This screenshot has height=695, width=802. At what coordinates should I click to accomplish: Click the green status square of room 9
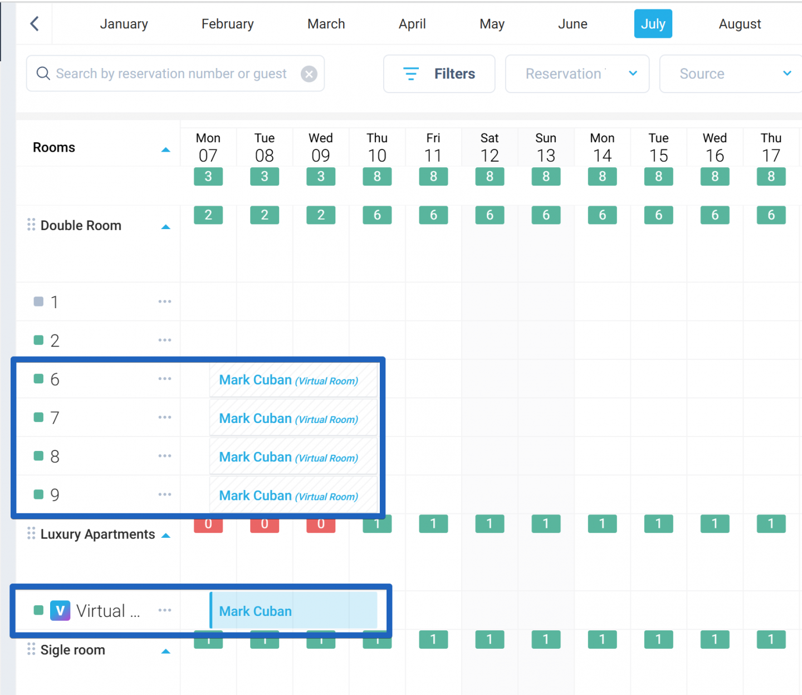click(x=38, y=494)
